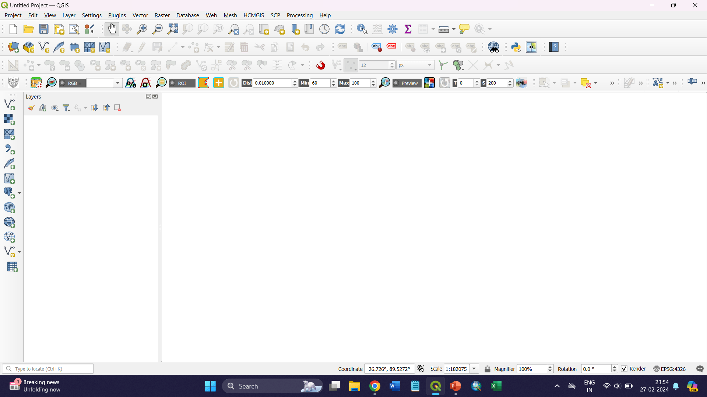Click the Add Raster Layer sidebar icon
The image size is (707, 397).
tap(9, 119)
